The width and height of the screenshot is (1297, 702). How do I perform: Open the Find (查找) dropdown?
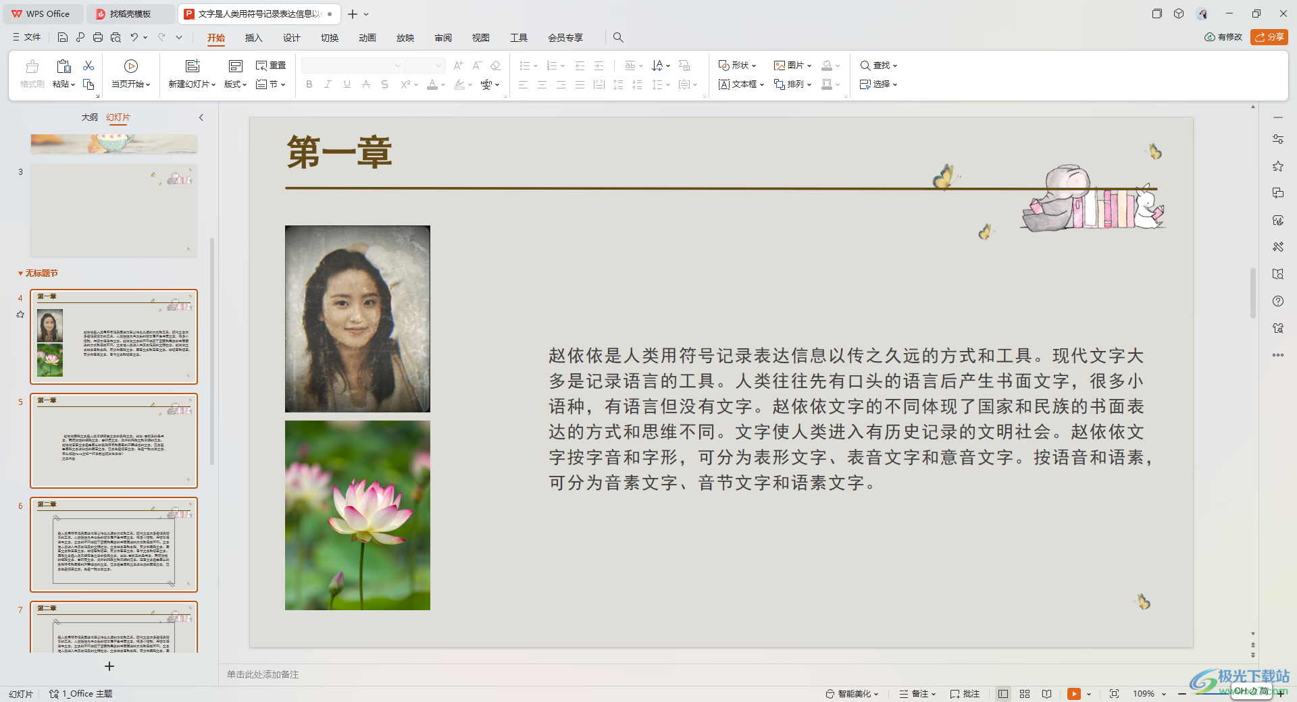(x=878, y=65)
